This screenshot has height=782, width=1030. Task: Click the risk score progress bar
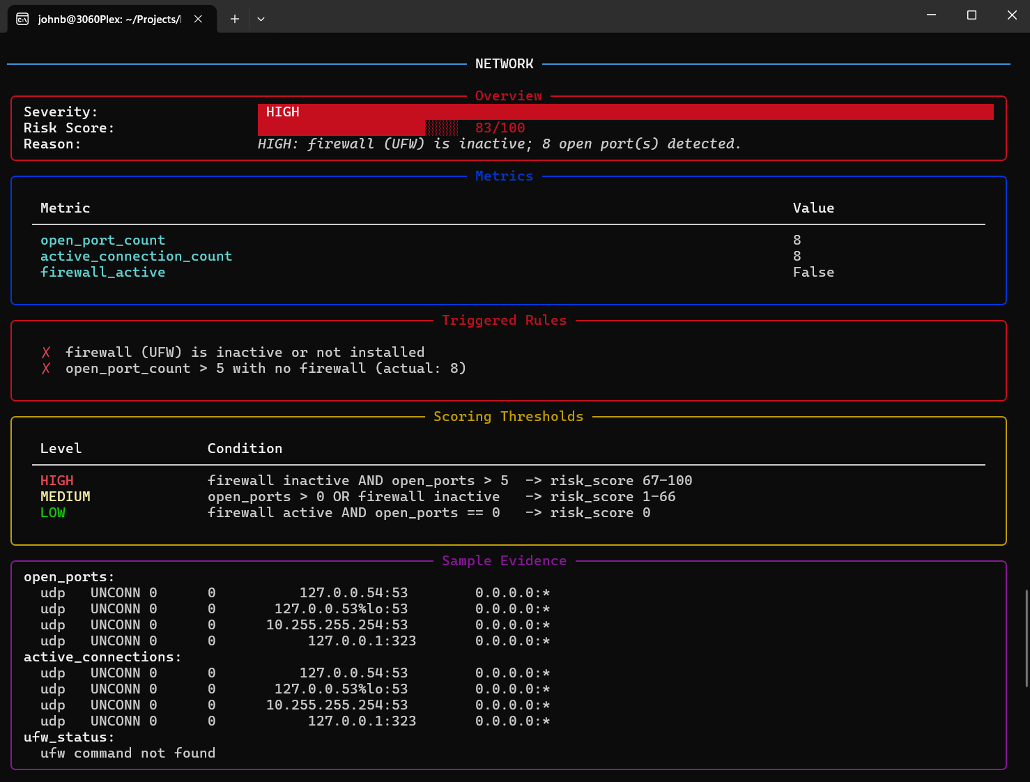point(358,128)
